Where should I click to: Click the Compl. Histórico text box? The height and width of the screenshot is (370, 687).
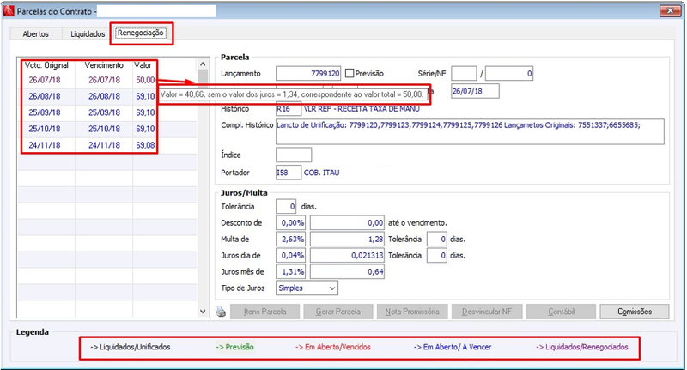click(470, 132)
